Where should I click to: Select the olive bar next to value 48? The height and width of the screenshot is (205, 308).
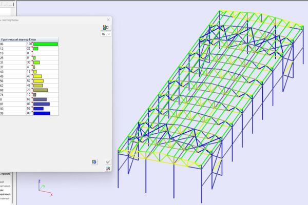[38, 86]
